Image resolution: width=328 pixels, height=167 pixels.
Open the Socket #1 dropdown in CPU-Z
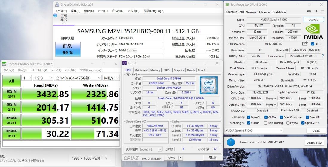pos(151,149)
